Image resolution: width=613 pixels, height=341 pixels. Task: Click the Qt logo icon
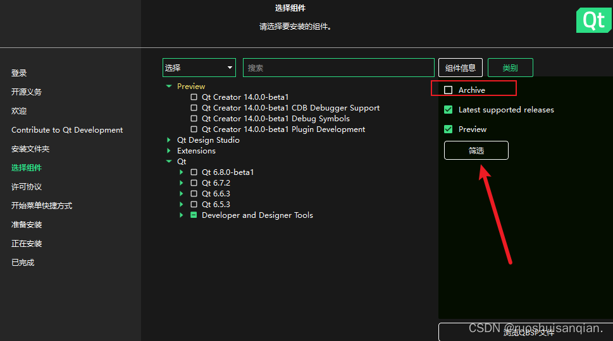pyautogui.click(x=593, y=20)
